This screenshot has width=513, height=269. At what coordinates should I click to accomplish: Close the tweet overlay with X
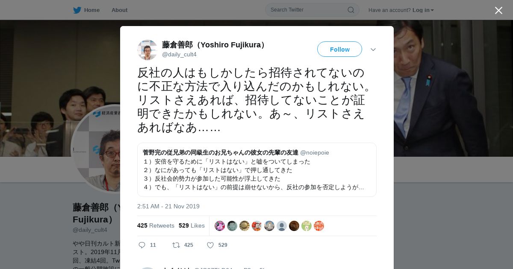tap(498, 10)
